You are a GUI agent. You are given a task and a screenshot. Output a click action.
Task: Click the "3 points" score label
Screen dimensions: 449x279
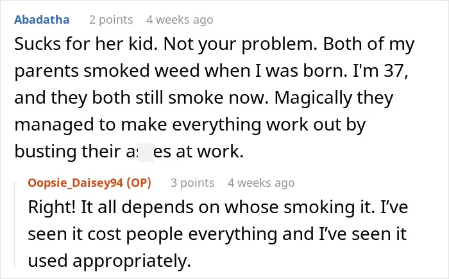[192, 183]
